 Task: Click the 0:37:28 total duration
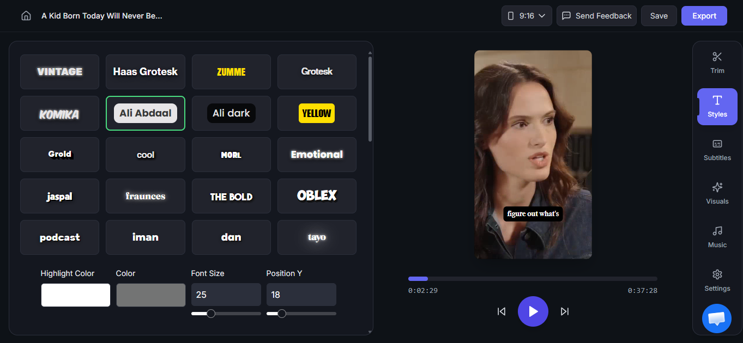[643, 291]
